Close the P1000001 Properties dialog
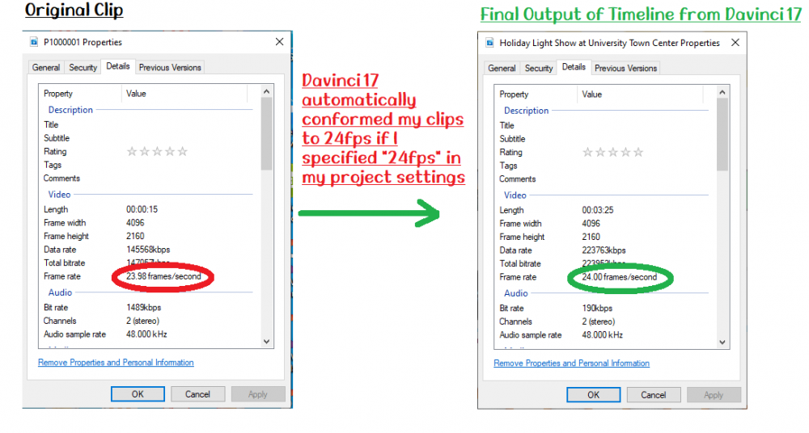 (x=279, y=42)
